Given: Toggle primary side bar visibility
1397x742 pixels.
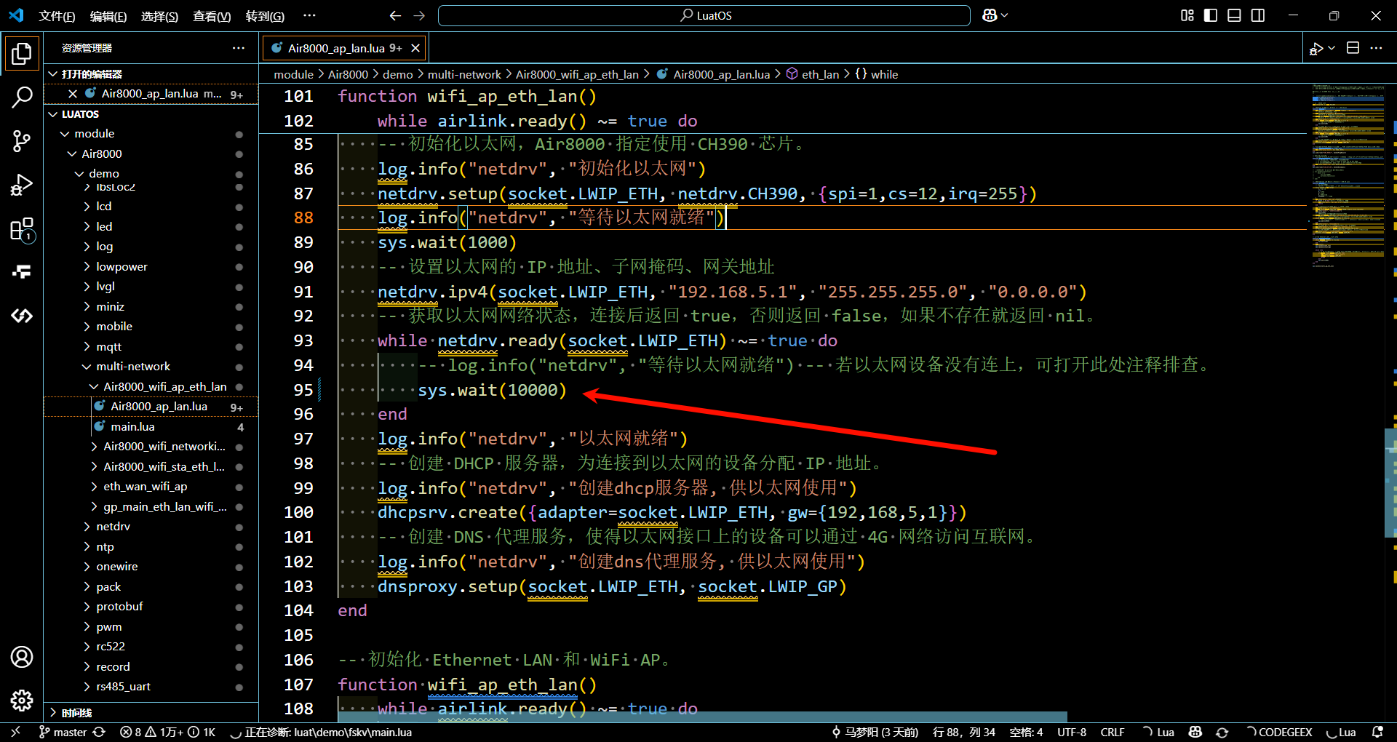Looking at the screenshot, I should click(1211, 15).
